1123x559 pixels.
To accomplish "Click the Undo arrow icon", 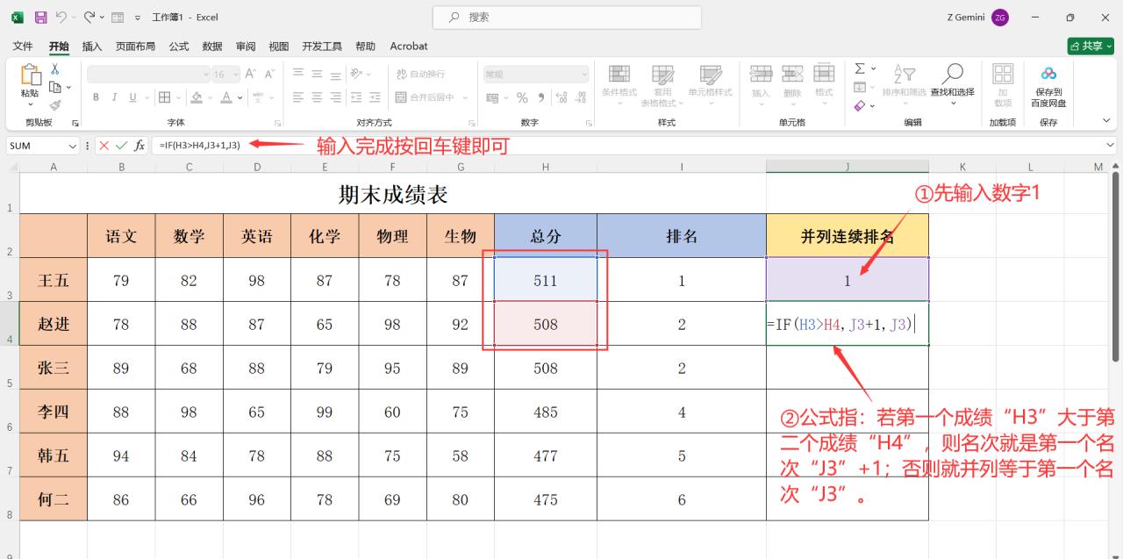I will [x=61, y=17].
